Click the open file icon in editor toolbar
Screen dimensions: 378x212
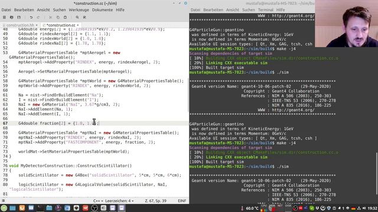(12, 17)
